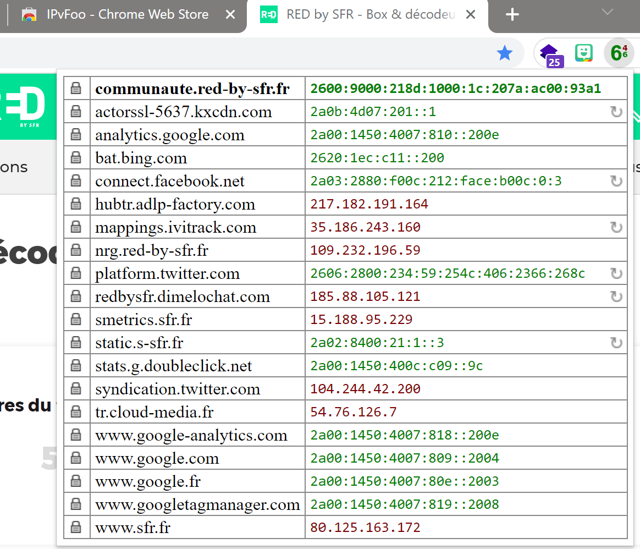Click the refresh arrow in connect.facebook.net row
This screenshot has height=549, width=640.
(616, 182)
